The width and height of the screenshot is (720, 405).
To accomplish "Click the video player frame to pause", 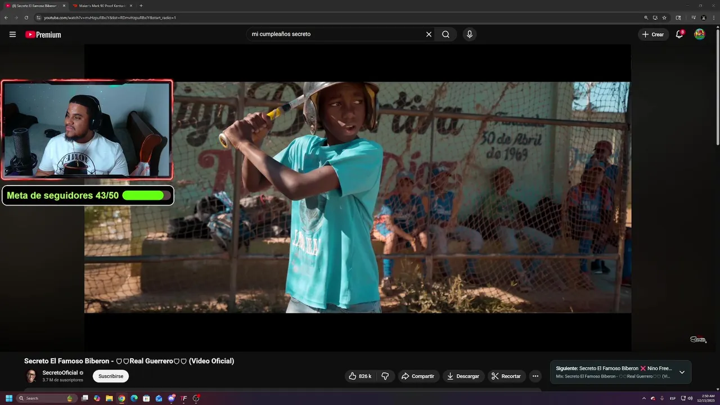I will 358,197.
